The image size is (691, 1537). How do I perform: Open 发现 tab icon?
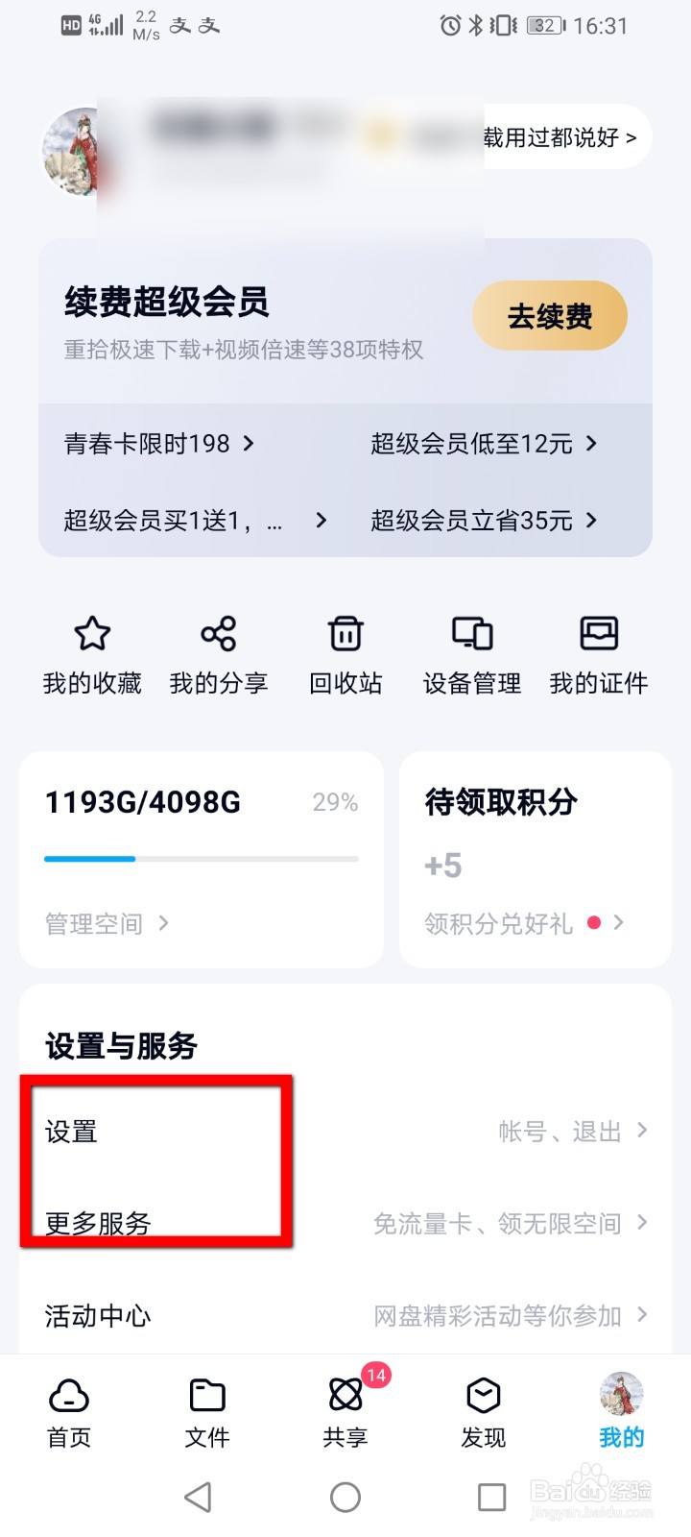tap(484, 1396)
